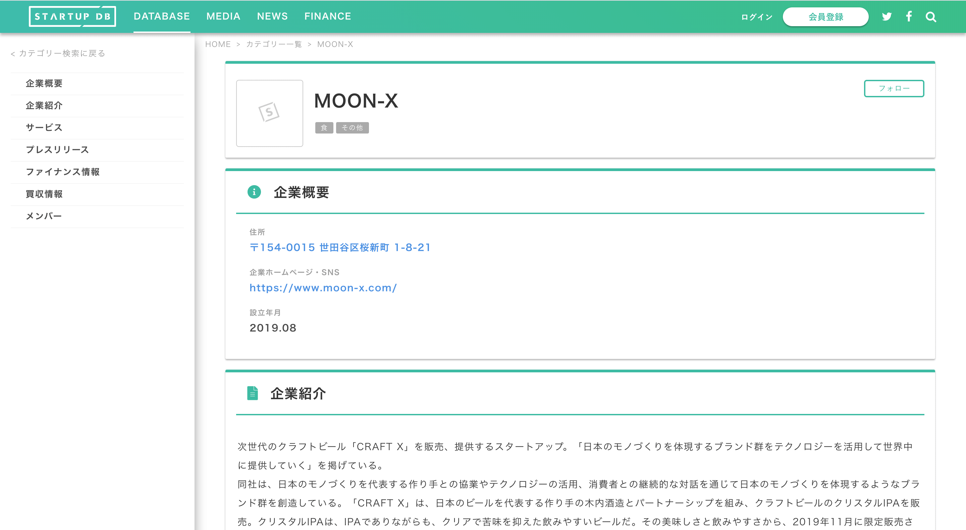Select the その他 category tag
The height and width of the screenshot is (530, 966).
(353, 127)
